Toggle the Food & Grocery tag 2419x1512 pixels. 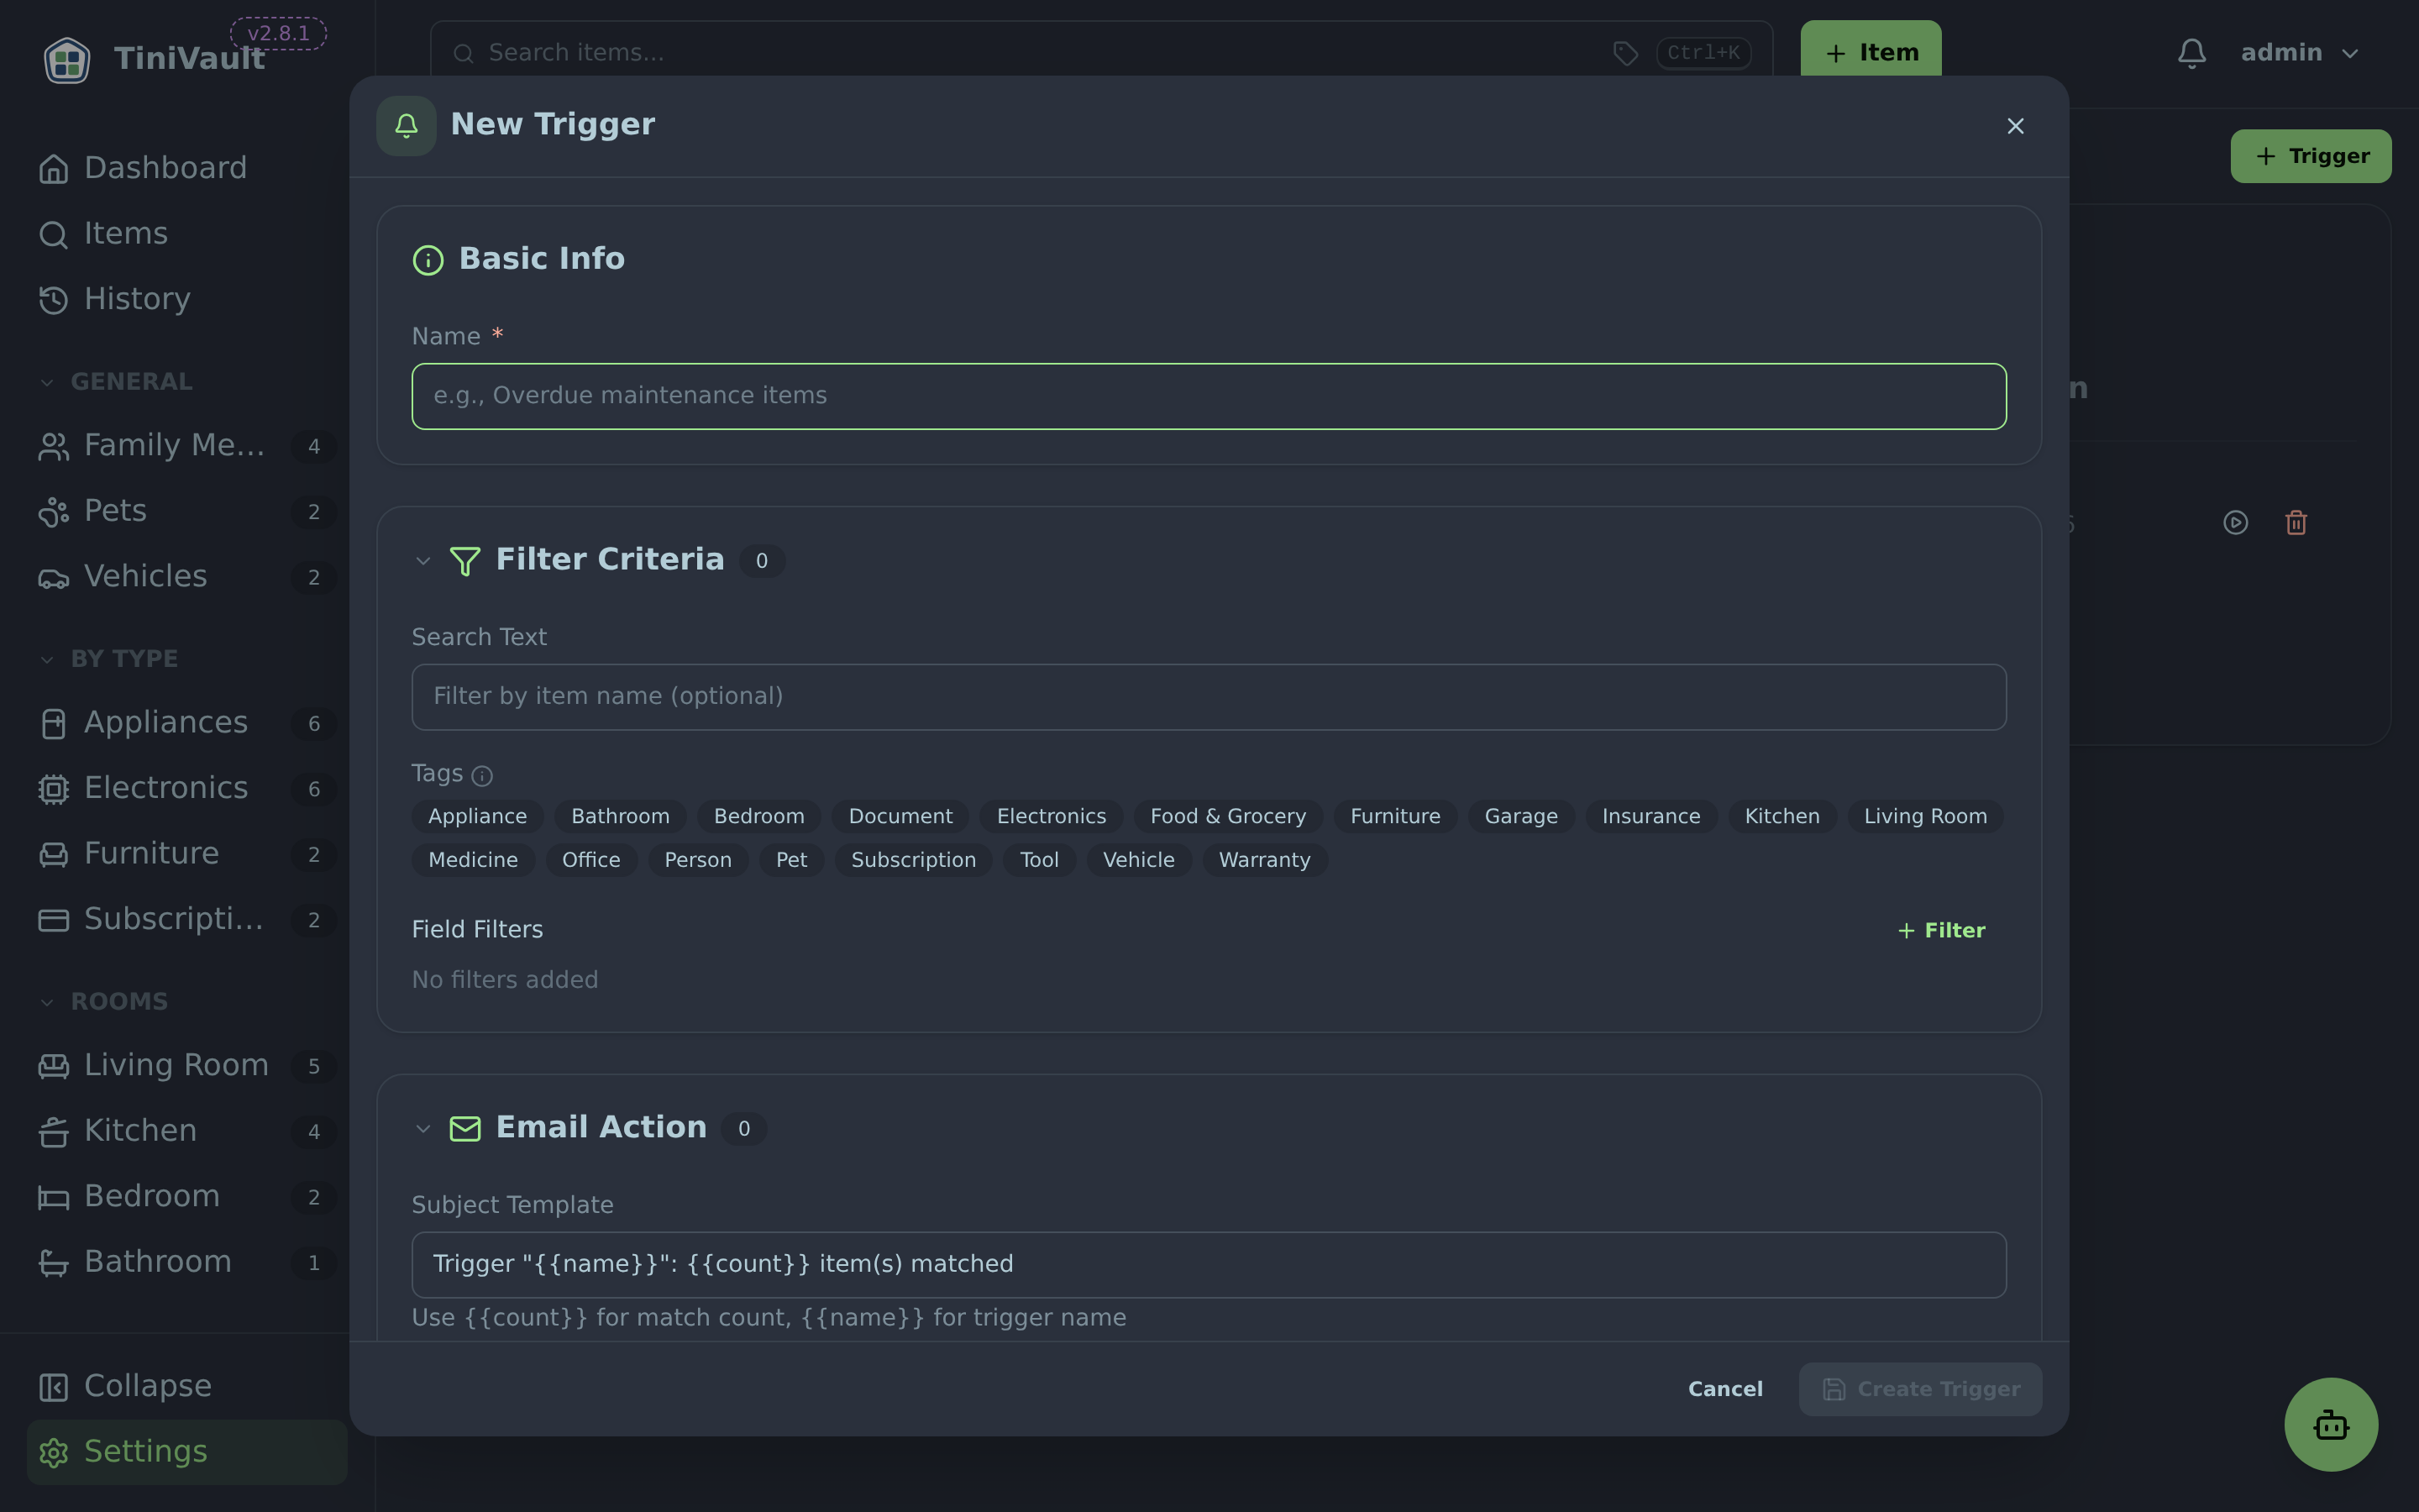tap(1229, 817)
